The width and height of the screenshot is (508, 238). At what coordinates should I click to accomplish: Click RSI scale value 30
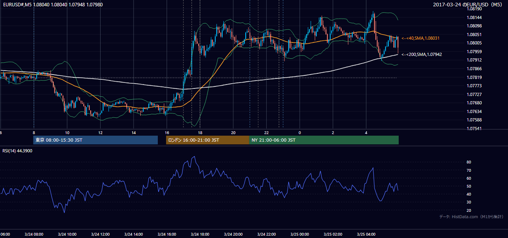(x=469, y=202)
